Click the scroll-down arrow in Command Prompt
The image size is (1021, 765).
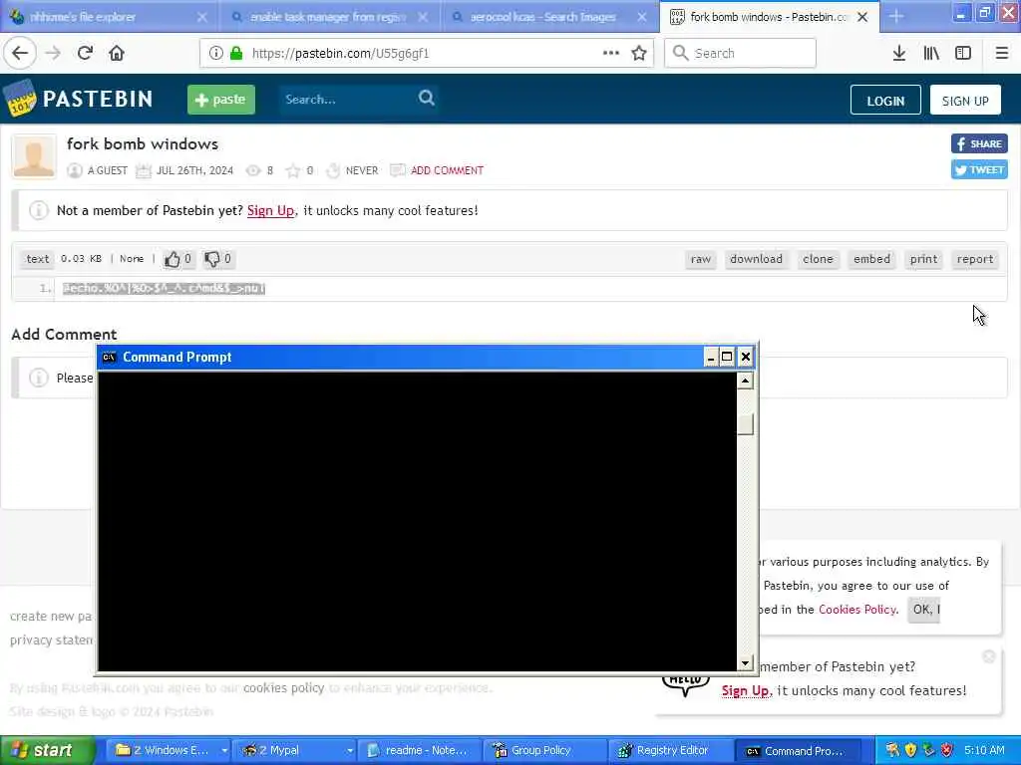point(745,662)
